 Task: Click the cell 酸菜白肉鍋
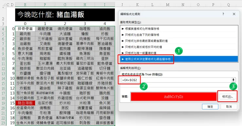[x=45, y=68]
